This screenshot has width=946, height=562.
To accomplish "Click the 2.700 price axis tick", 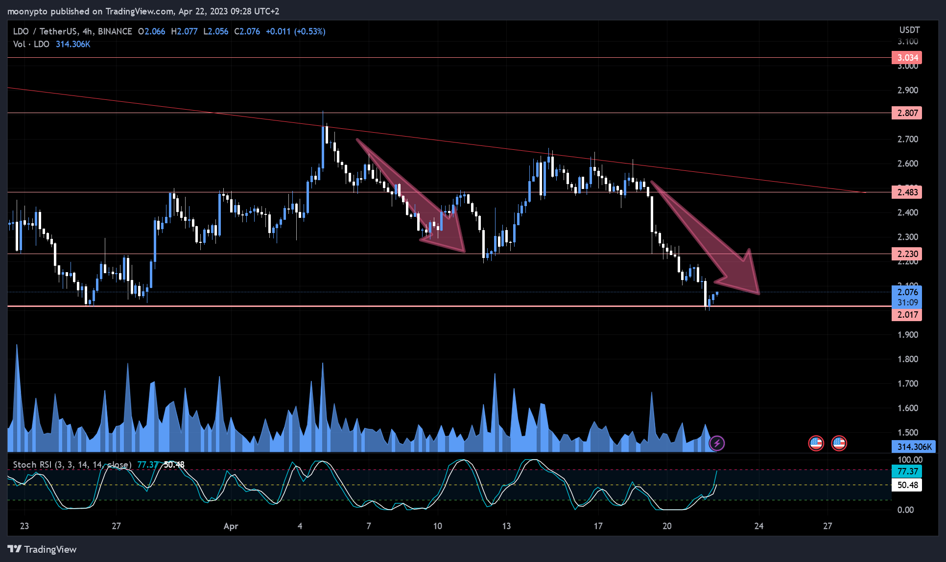I will point(907,140).
